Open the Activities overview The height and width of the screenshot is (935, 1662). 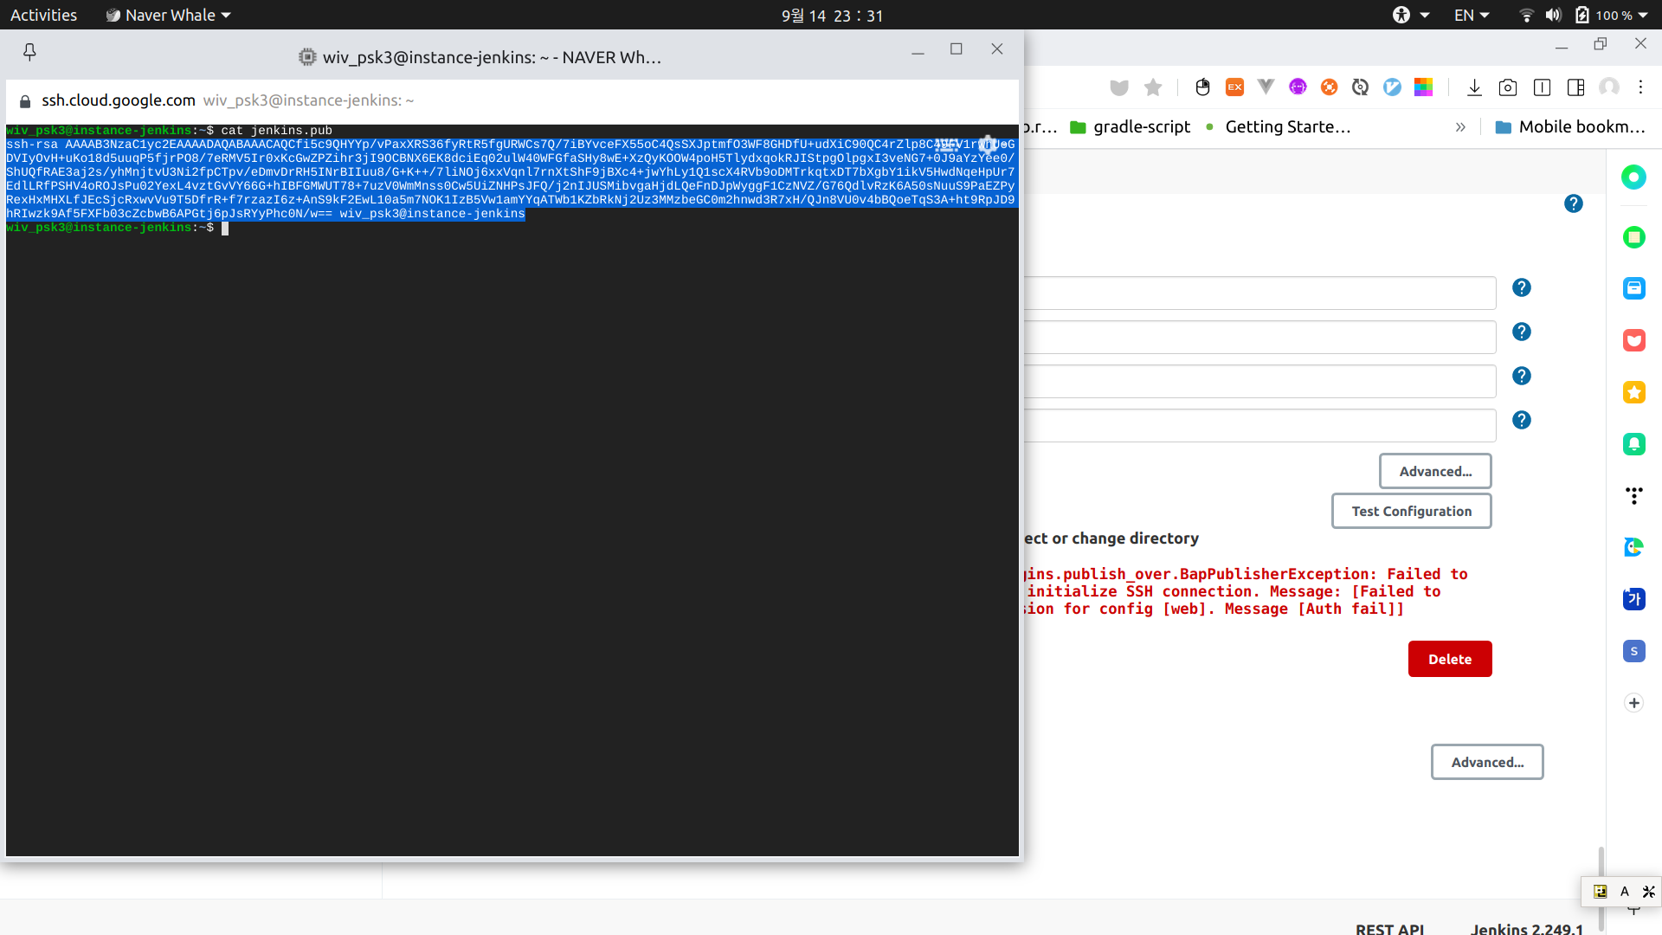click(x=43, y=15)
